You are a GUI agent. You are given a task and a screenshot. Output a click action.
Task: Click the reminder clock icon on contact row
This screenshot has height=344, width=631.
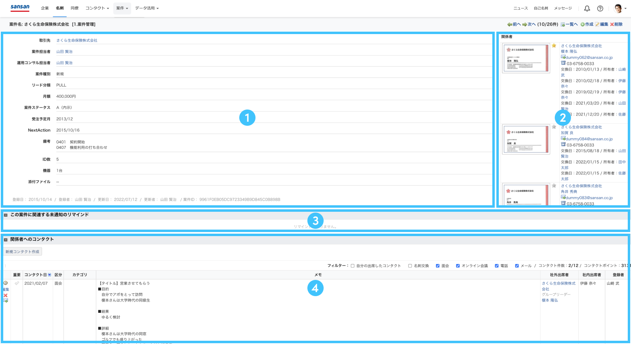6,283
